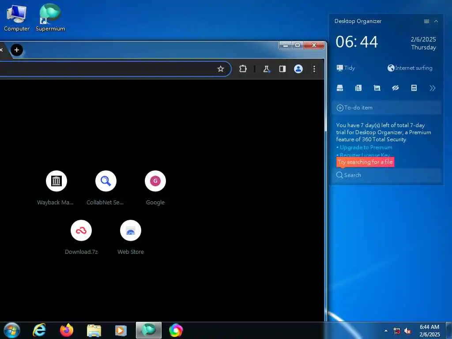Click Tidy in Desktop Organizer
Viewport: 452px width, 339px height.
pos(346,68)
